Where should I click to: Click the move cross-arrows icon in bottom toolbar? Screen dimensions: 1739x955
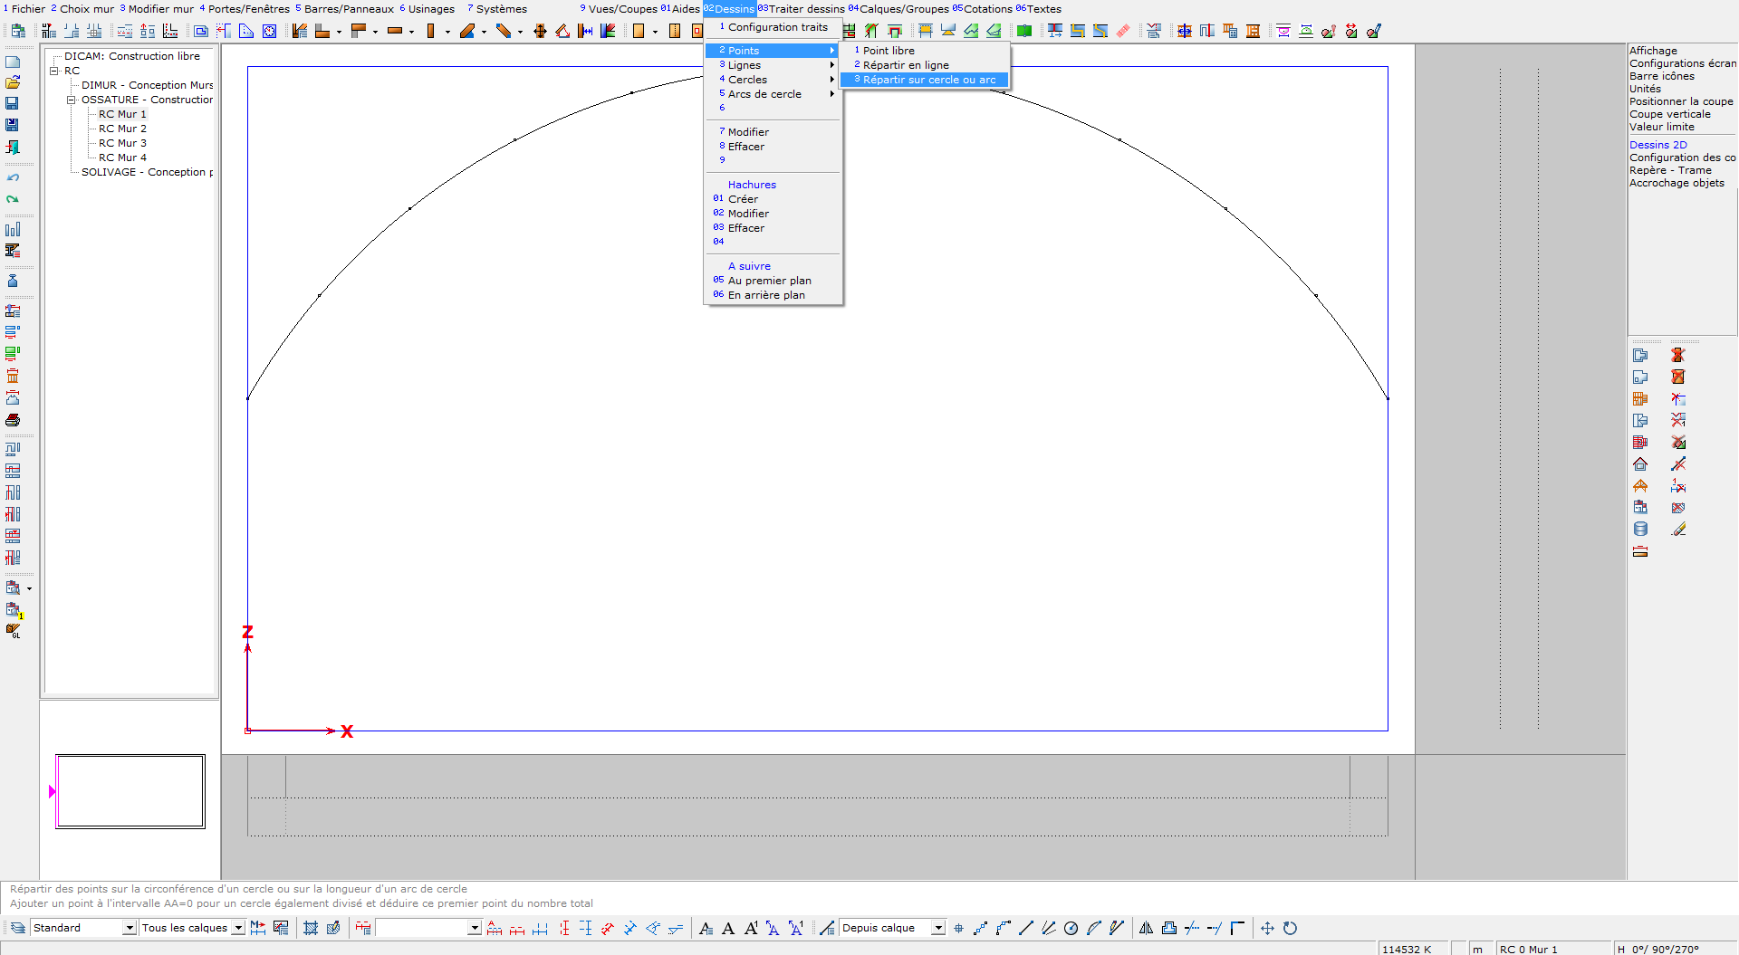(1267, 928)
